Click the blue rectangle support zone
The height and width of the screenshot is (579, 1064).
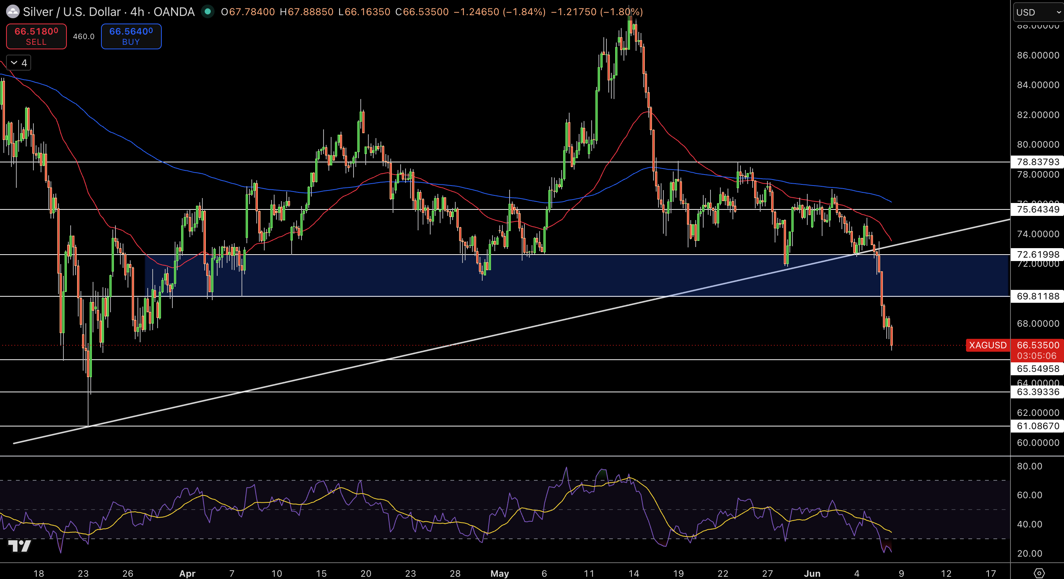(576, 275)
